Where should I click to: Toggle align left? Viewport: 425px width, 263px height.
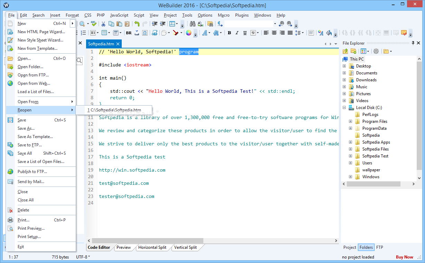point(266,33)
